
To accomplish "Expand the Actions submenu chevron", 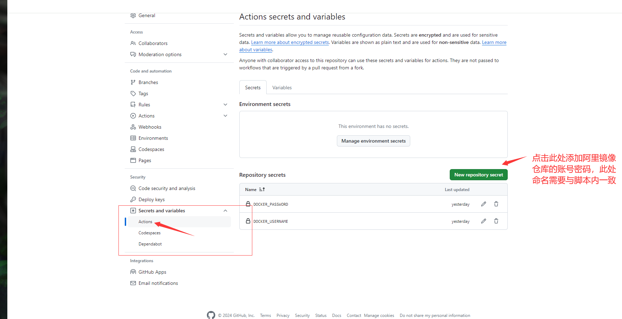I will pyautogui.click(x=225, y=116).
